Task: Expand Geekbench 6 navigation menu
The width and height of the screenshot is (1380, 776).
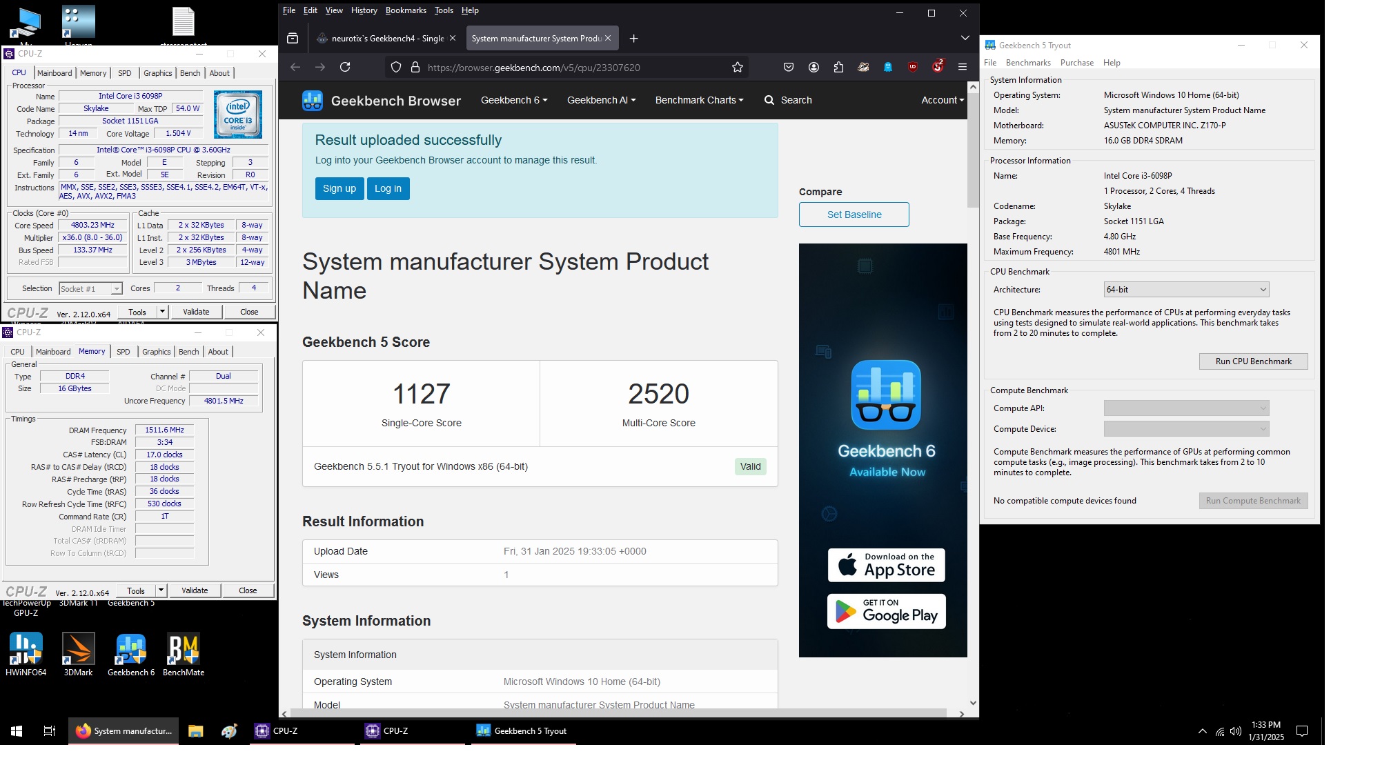Action: [514, 100]
